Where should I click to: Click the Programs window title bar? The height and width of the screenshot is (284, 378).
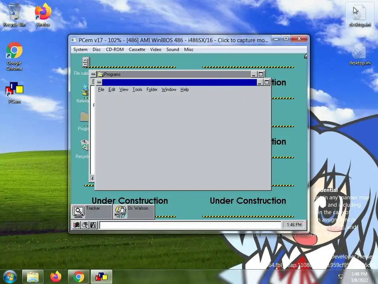[x=173, y=74]
